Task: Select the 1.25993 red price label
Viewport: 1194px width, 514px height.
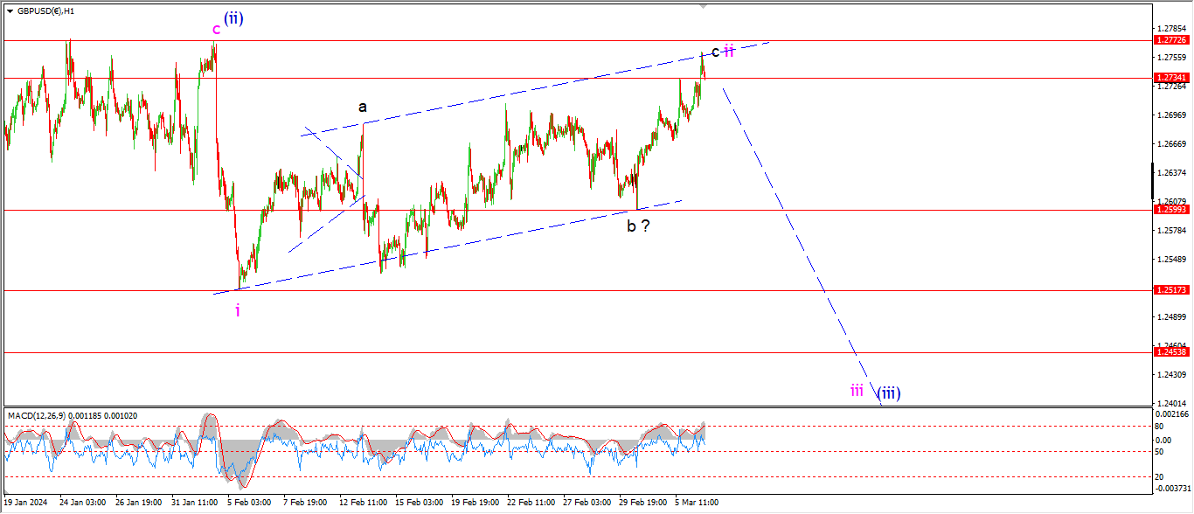Action: tap(1170, 210)
